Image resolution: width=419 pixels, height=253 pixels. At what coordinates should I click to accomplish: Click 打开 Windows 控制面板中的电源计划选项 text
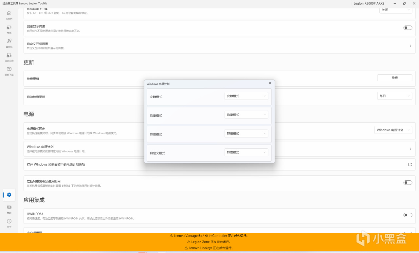[56, 164]
